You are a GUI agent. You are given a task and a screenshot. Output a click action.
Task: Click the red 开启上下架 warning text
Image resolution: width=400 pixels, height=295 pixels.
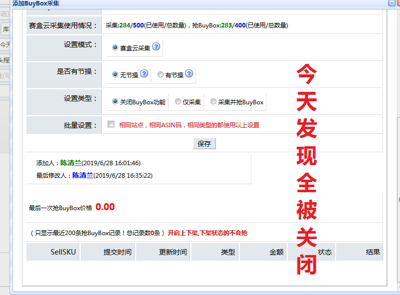(x=207, y=233)
